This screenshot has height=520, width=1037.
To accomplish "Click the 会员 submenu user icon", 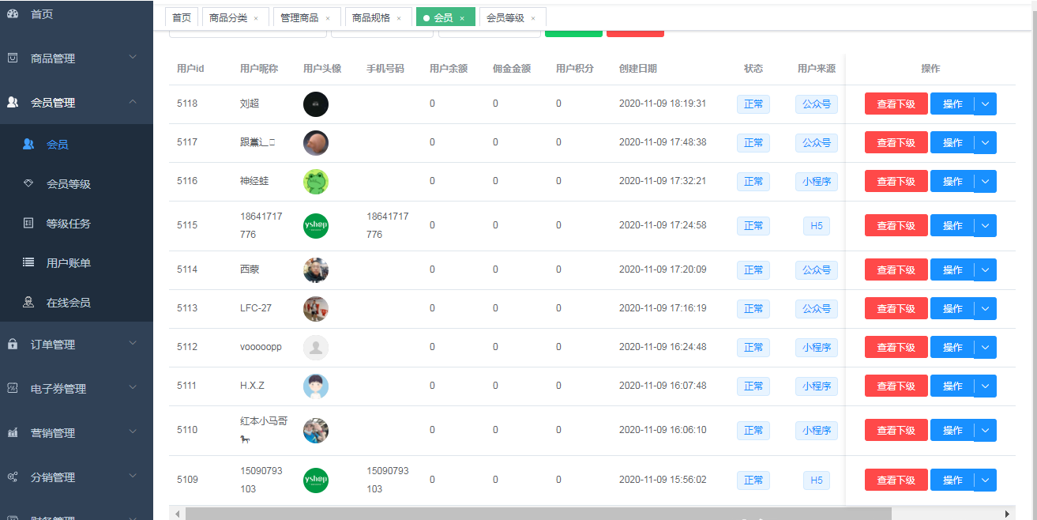I will coord(28,144).
